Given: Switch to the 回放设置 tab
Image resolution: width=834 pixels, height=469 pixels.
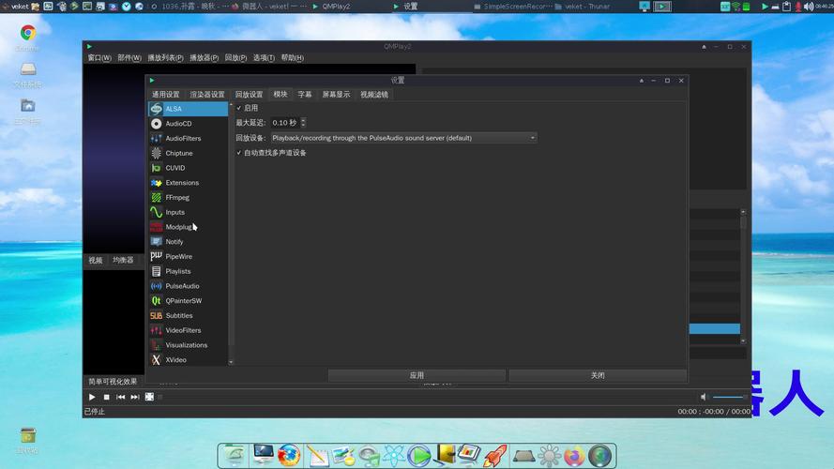Looking at the screenshot, I should tap(249, 94).
